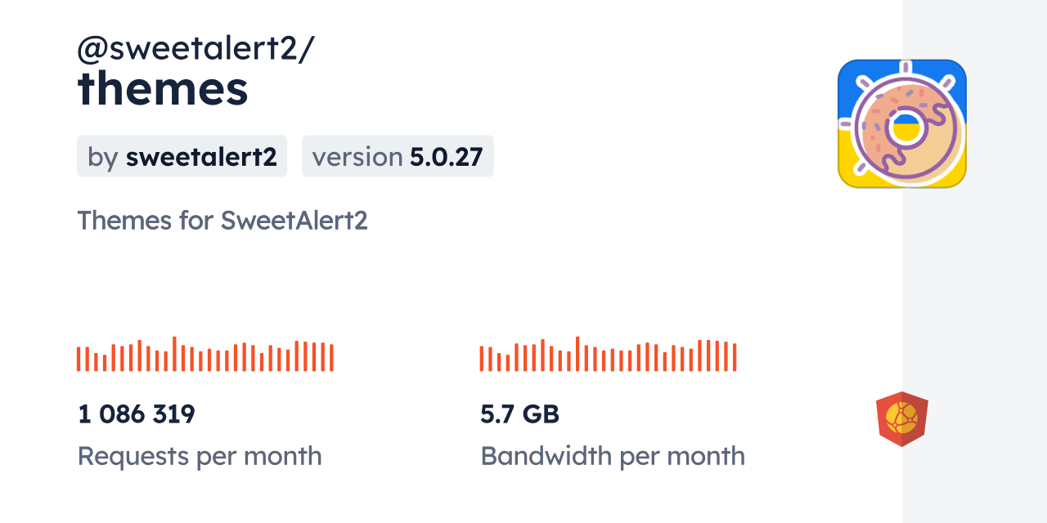Click the "Bandwidth per month" label
This screenshot has width=1047, height=523.
[x=613, y=456]
